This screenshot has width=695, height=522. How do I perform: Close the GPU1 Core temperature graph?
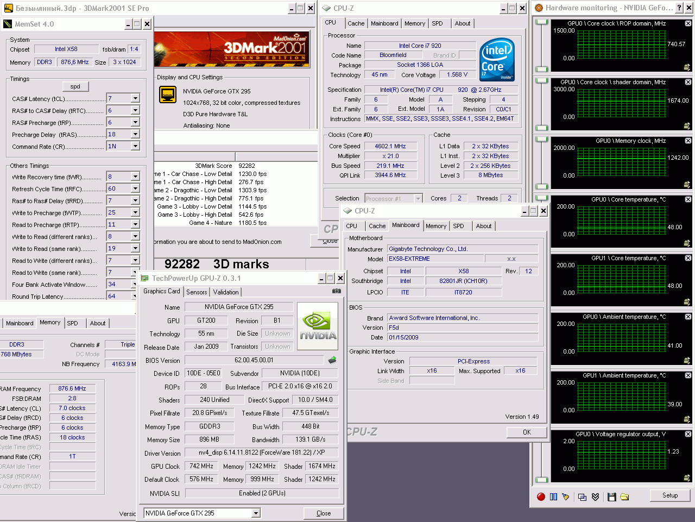coord(688,258)
